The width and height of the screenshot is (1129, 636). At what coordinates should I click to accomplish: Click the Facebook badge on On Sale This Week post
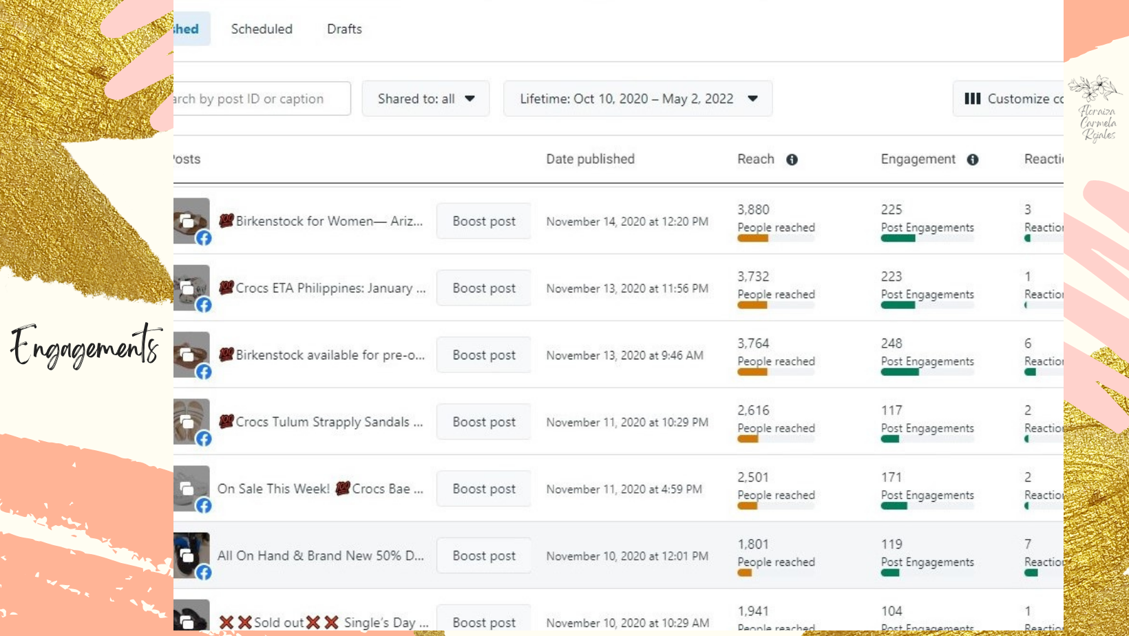(204, 505)
